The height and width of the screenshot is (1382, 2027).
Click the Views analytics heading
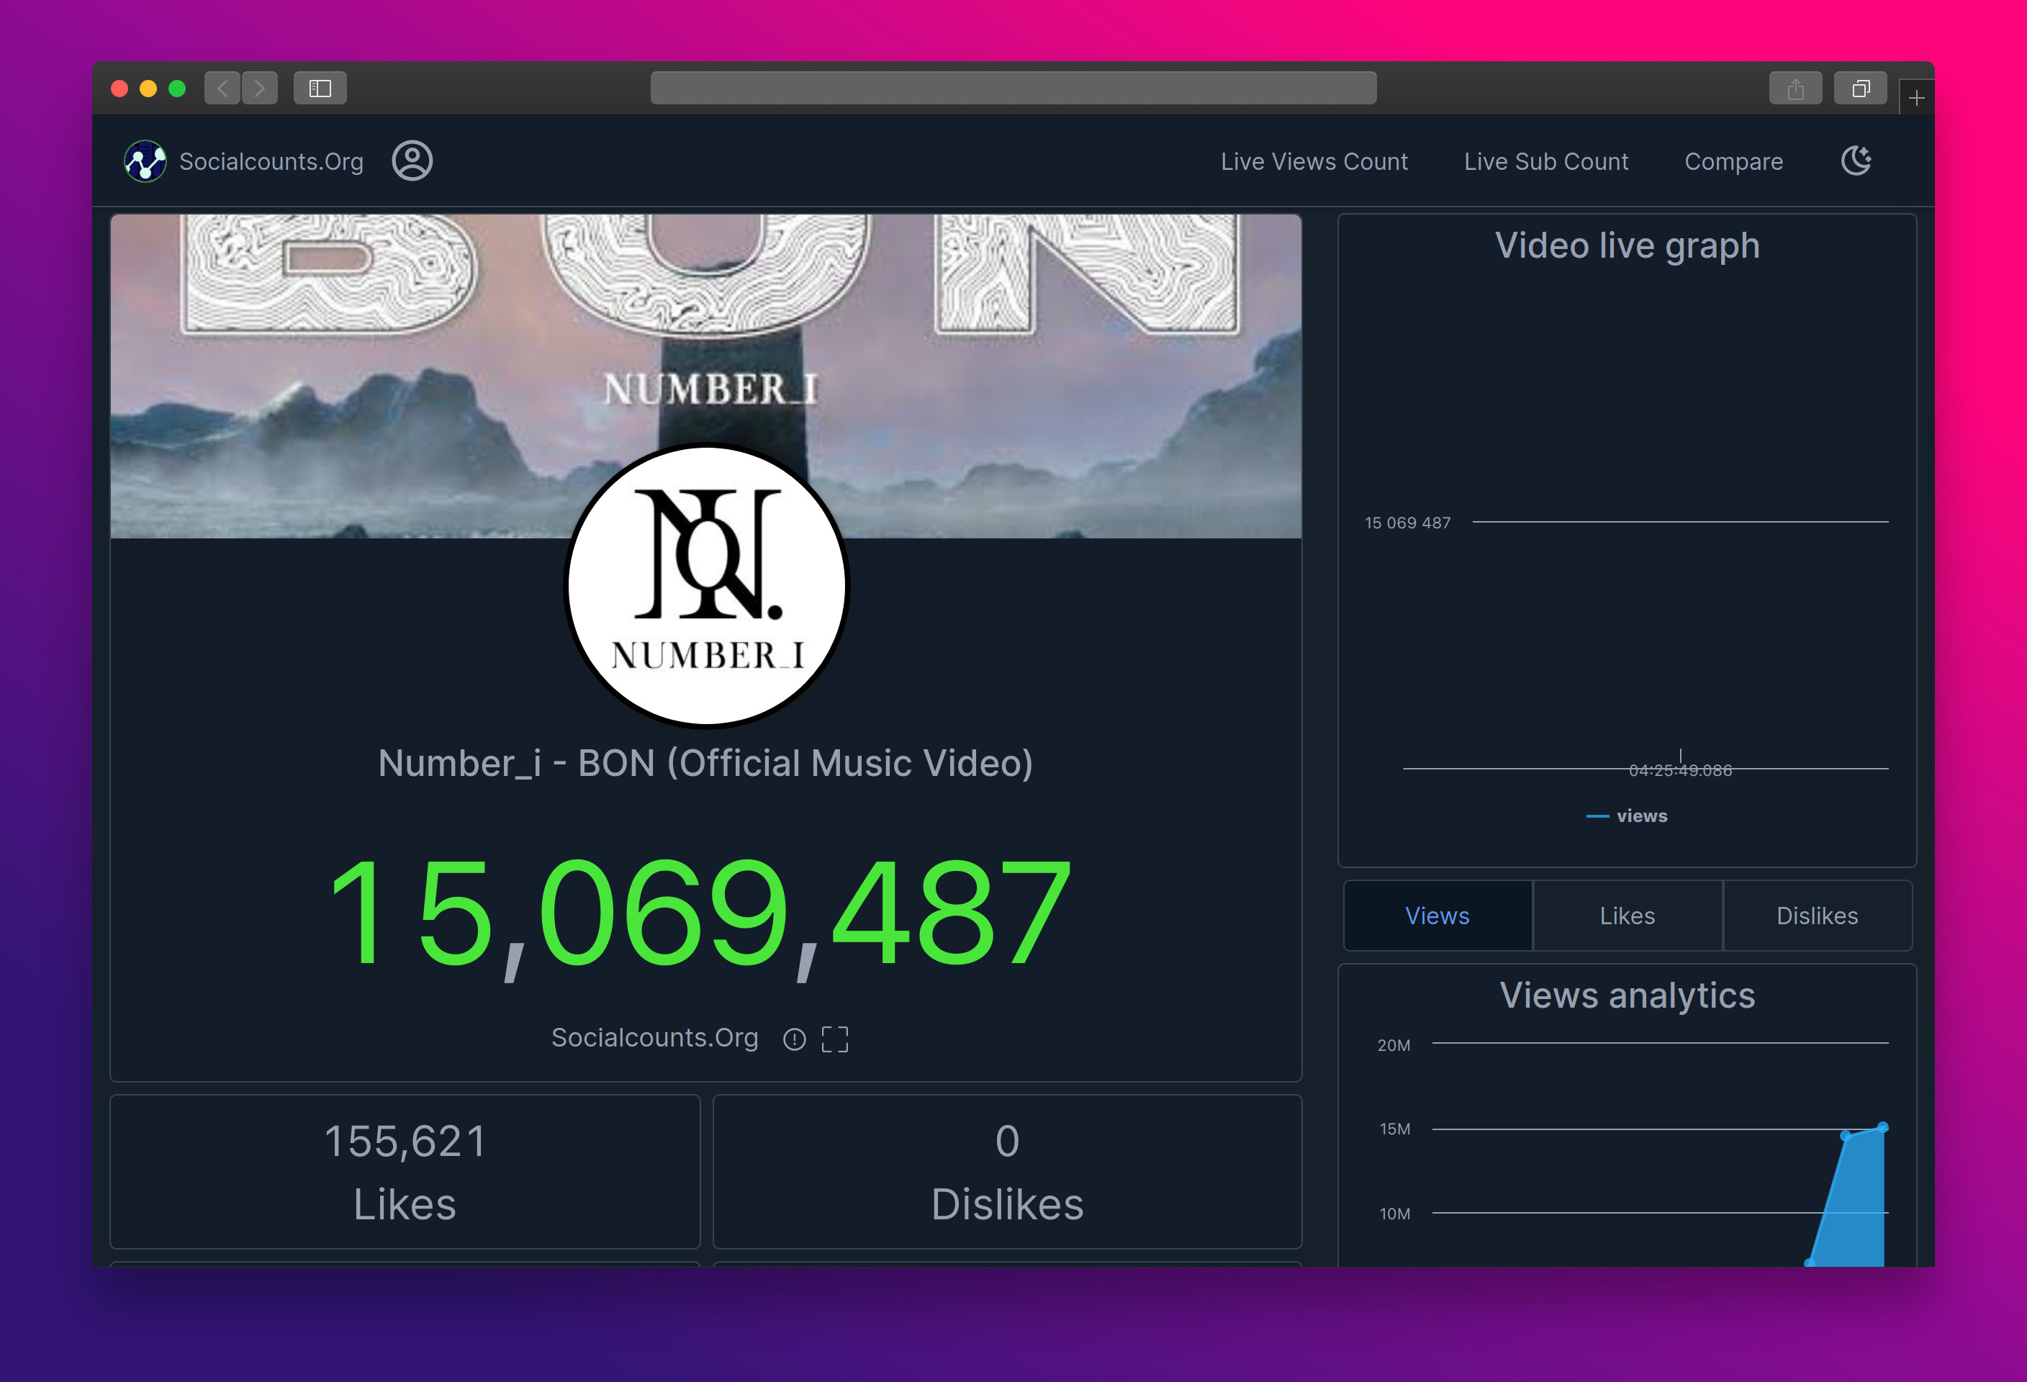[x=1628, y=995]
